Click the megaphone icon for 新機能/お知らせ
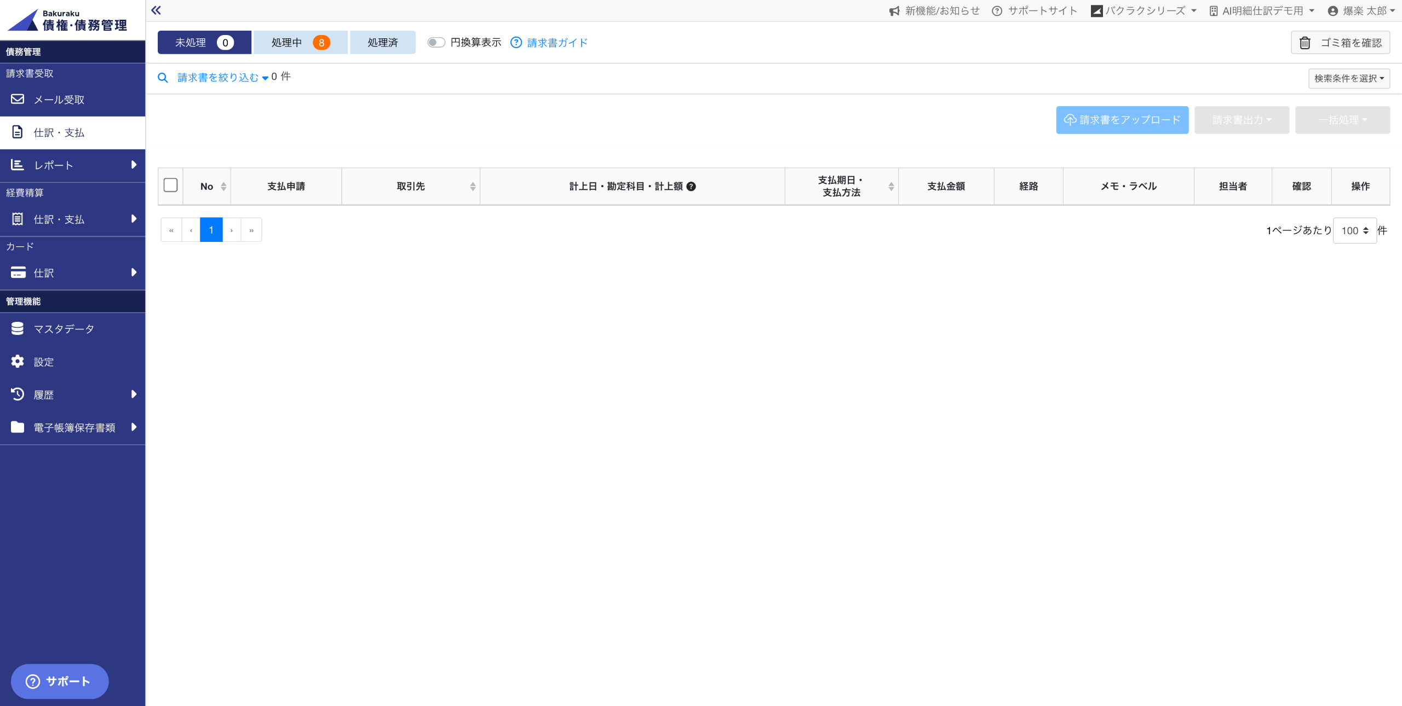Screen dimensions: 1402x706 (894, 11)
